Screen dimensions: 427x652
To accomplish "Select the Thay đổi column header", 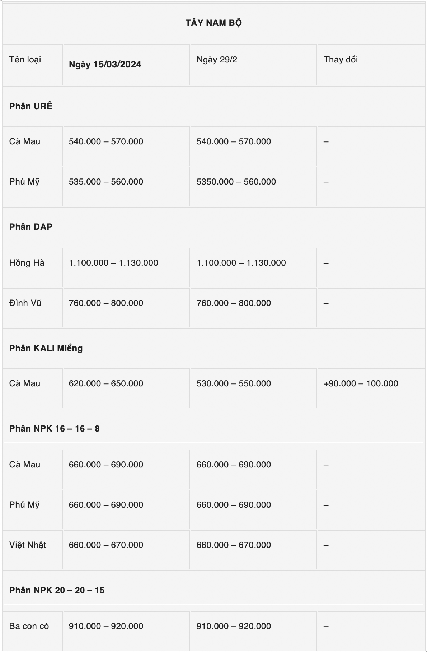I will [x=341, y=60].
